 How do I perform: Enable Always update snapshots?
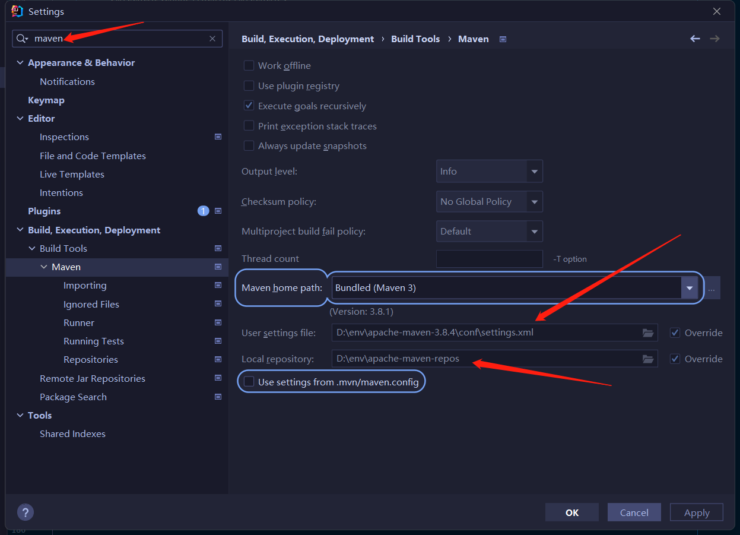(x=249, y=145)
